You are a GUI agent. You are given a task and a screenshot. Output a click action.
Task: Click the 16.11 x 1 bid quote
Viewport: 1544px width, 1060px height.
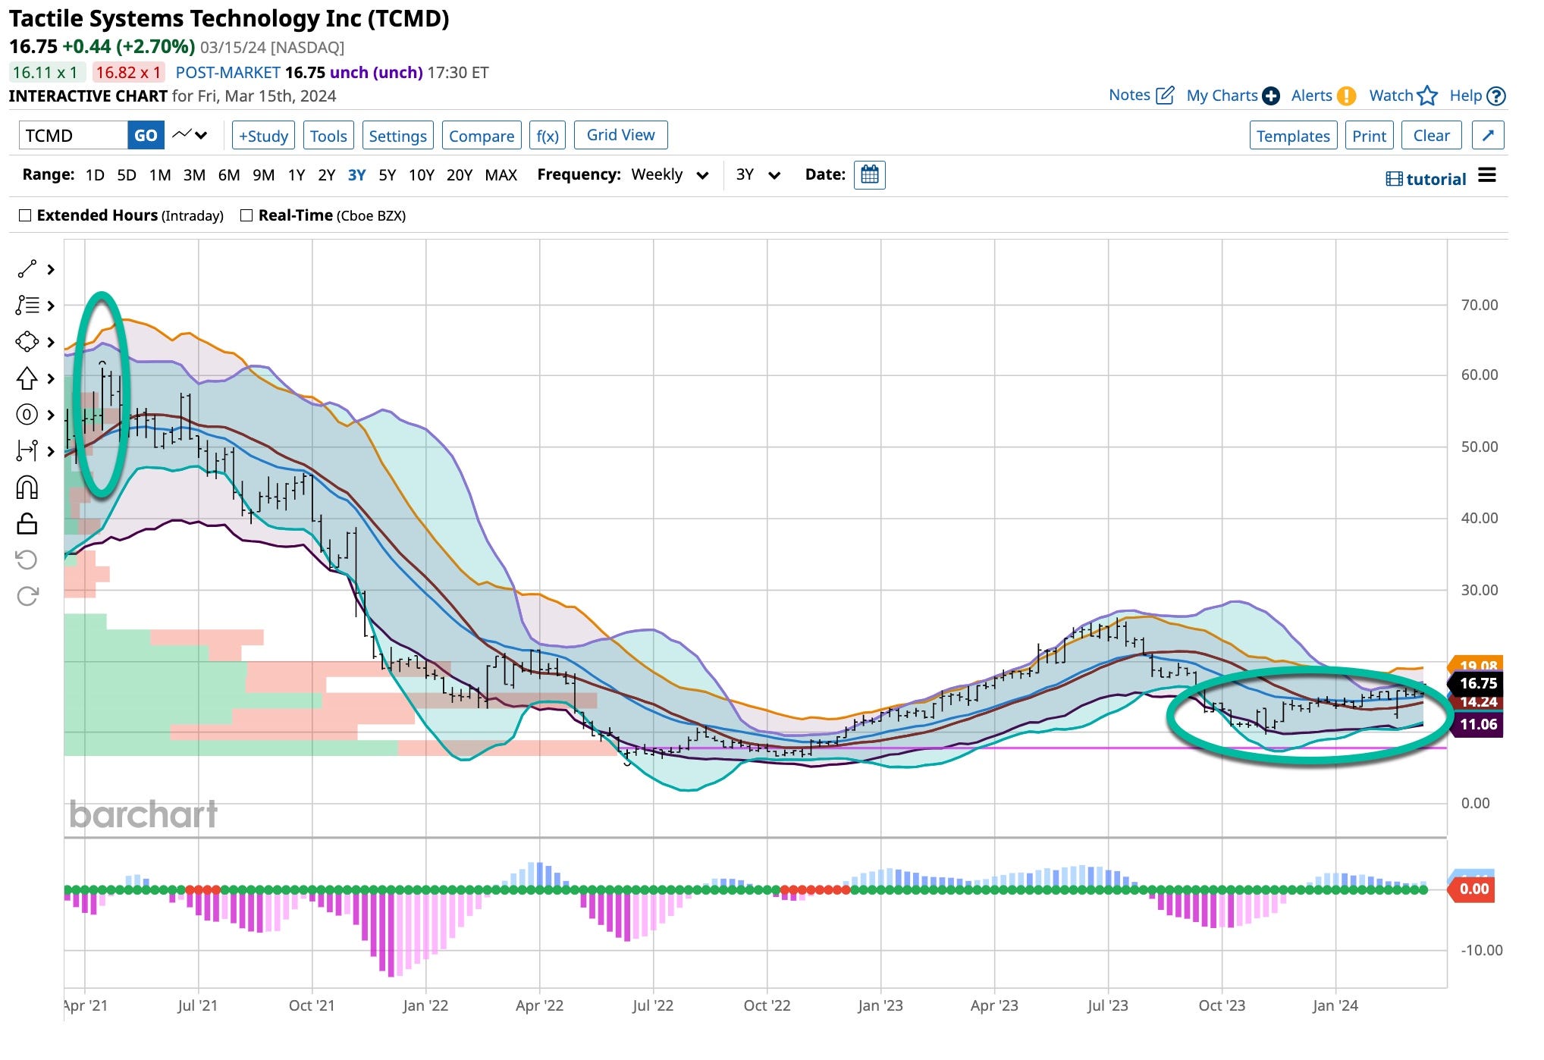point(46,72)
